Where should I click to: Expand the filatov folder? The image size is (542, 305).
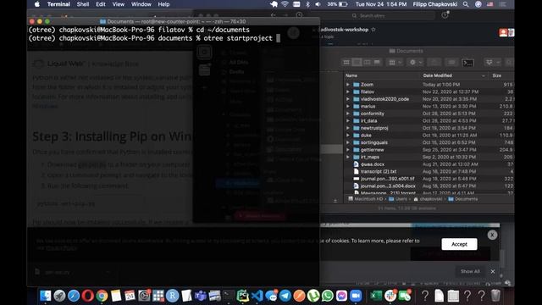348,91
